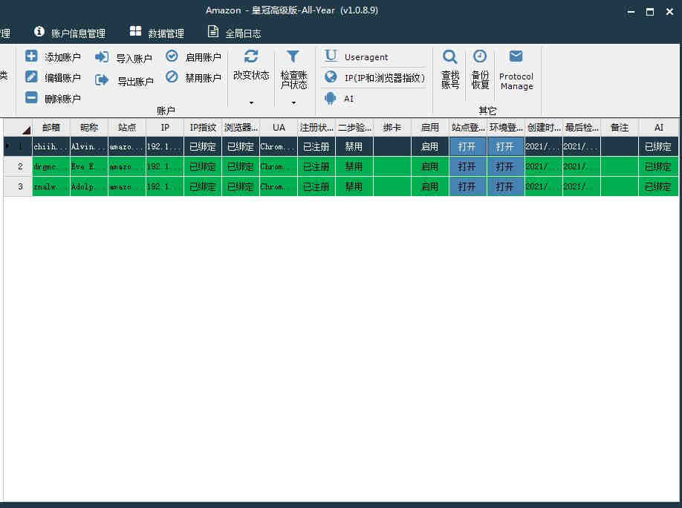The image size is (682, 508).
Task: Click the Import Account (导入账户) arrow icon
Action: coord(102,56)
